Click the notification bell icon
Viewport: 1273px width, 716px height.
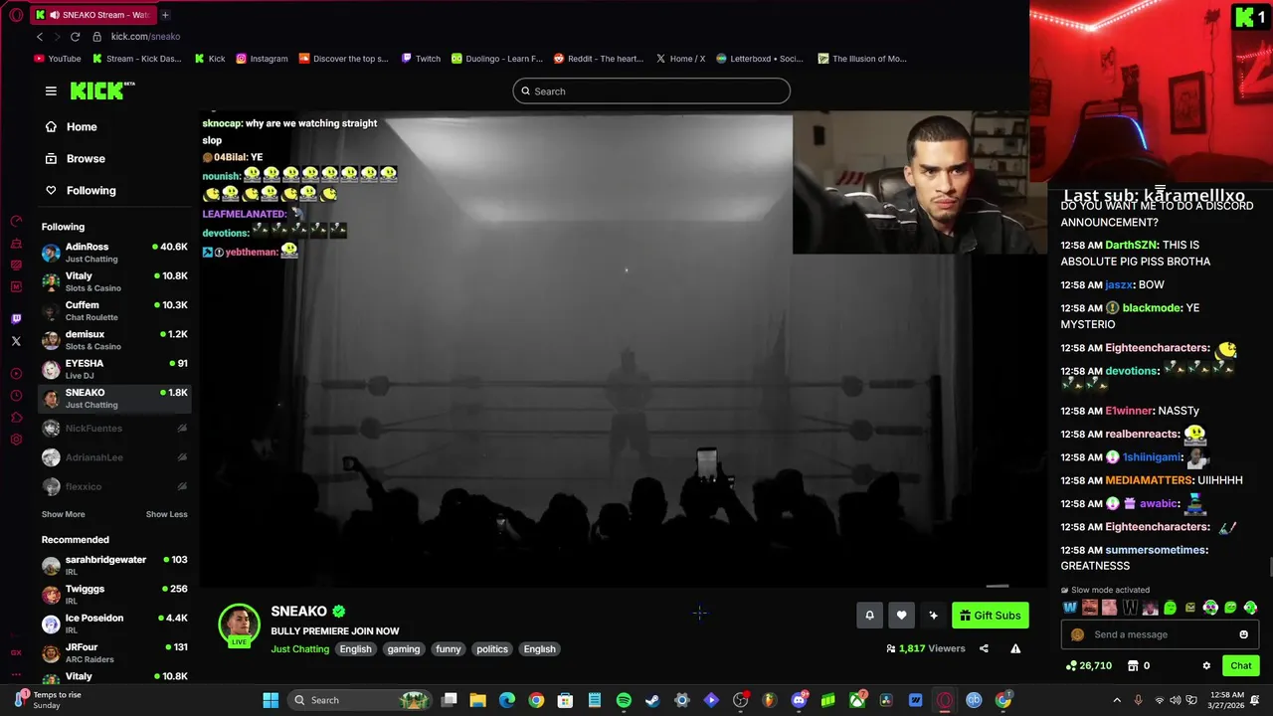pyautogui.click(x=869, y=616)
